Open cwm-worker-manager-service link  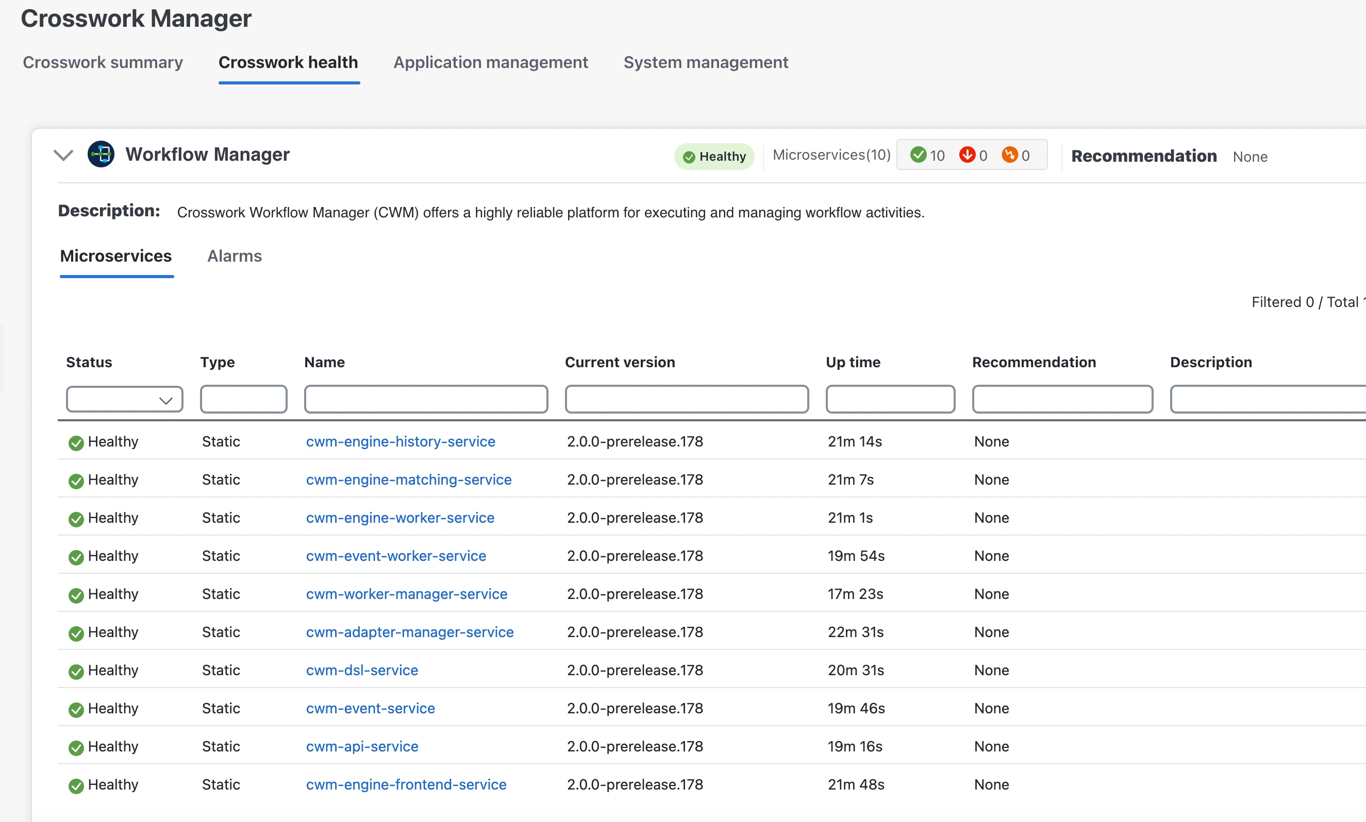(x=406, y=594)
